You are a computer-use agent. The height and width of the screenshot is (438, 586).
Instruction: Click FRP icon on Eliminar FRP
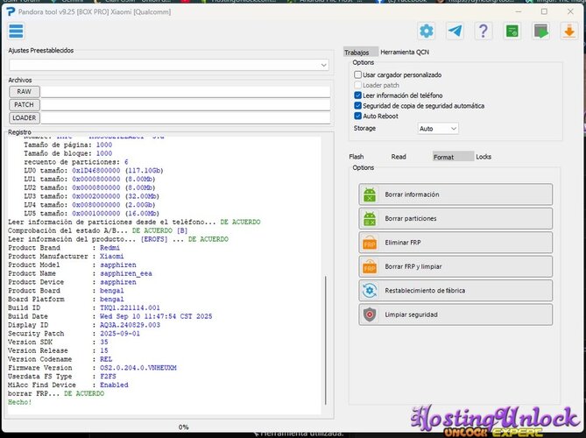tap(370, 243)
